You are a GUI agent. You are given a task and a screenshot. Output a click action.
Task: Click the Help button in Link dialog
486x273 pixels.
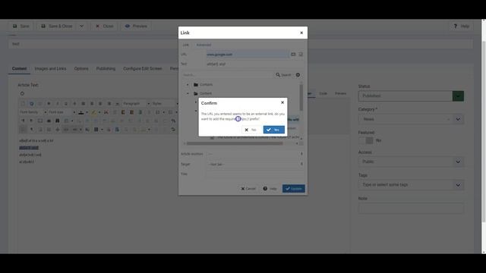point(270,189)
